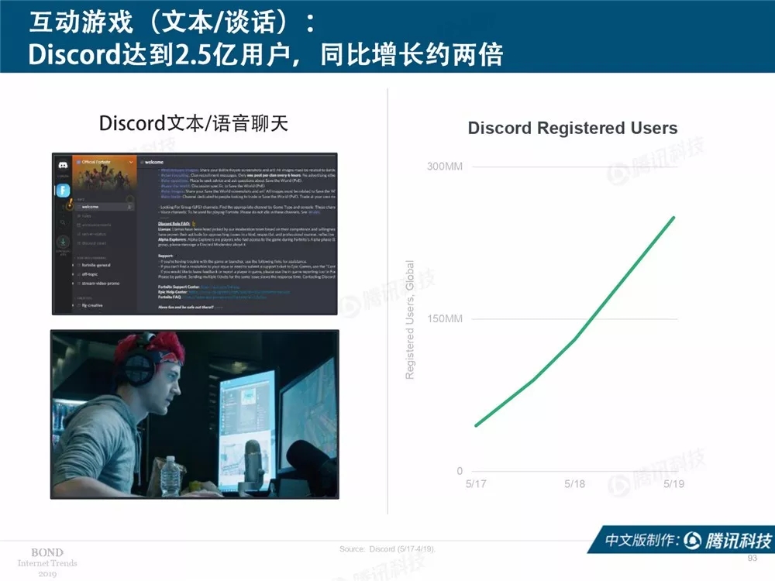This screenshot has height=581, width=775.
Task: Open the rules channel
Action: (87, 216)
